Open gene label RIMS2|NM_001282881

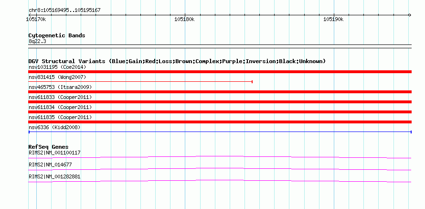point(54,176)
